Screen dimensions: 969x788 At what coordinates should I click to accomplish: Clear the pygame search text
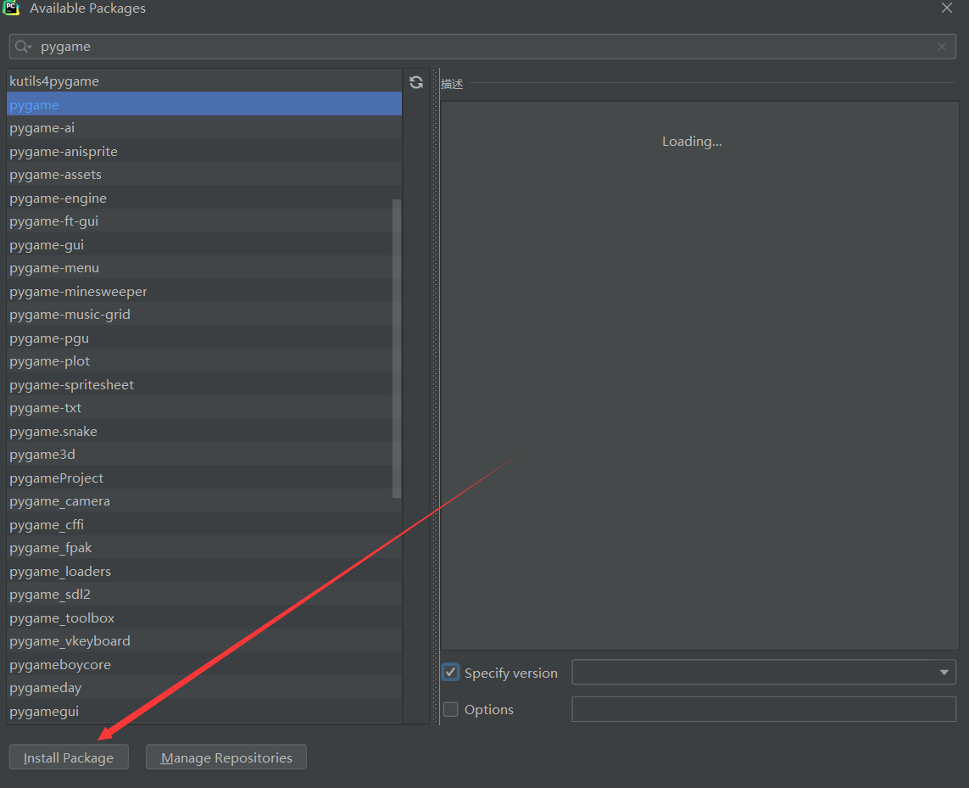coord(941,47)
